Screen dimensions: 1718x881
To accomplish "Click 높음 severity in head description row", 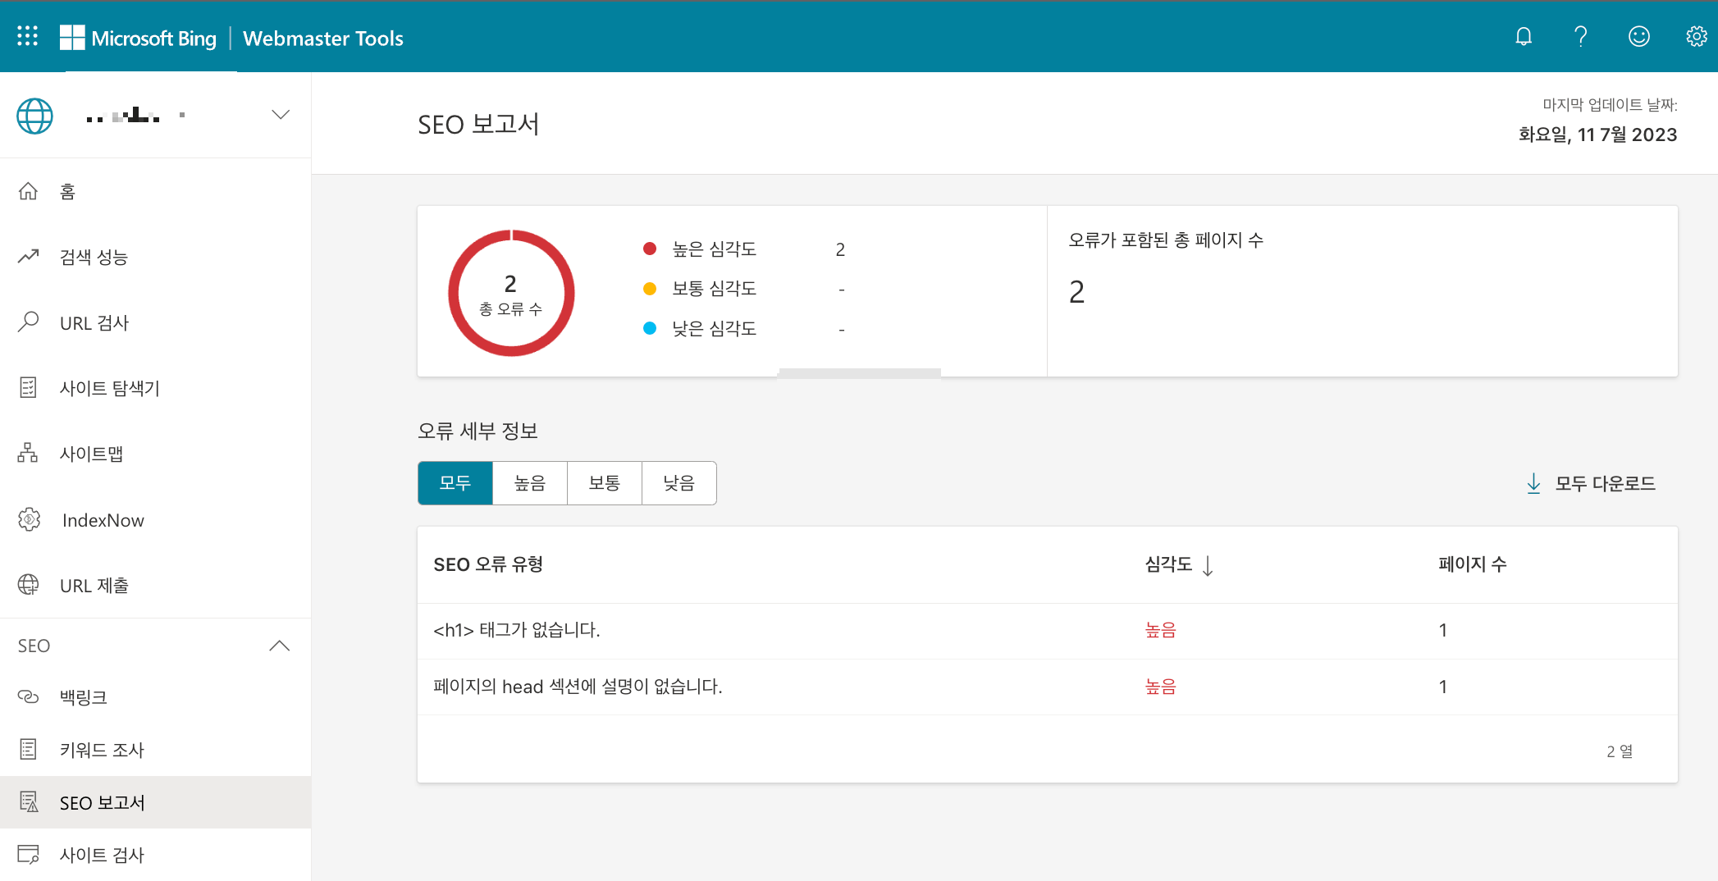I will pos(1161,687).
